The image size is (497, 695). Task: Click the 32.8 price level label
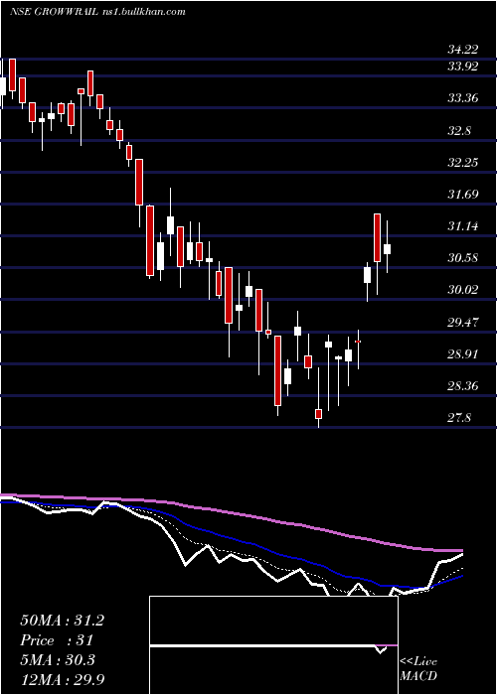pos(459,131)
